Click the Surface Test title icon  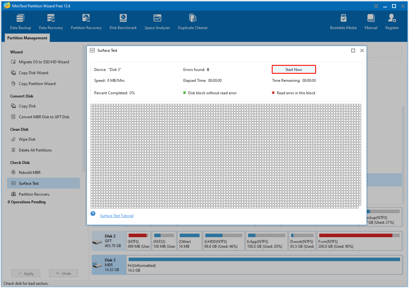pos(92,51)
